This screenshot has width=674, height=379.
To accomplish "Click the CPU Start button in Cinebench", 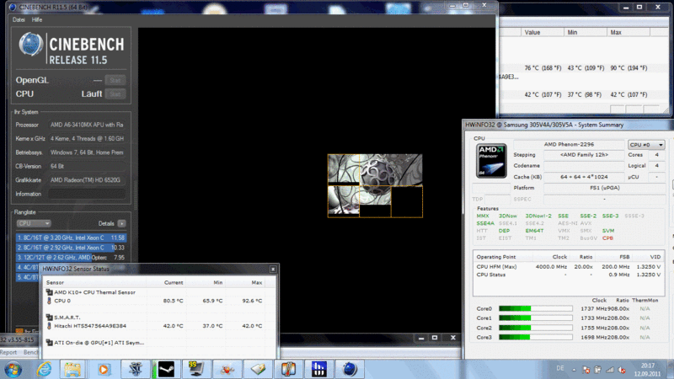I will point(115,94).
